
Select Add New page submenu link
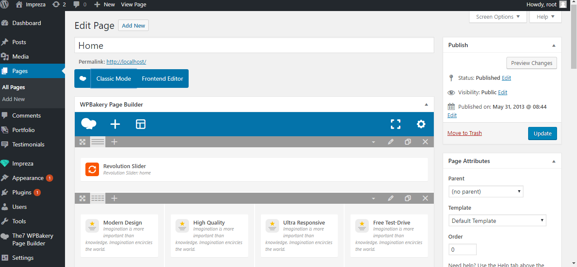14,99
